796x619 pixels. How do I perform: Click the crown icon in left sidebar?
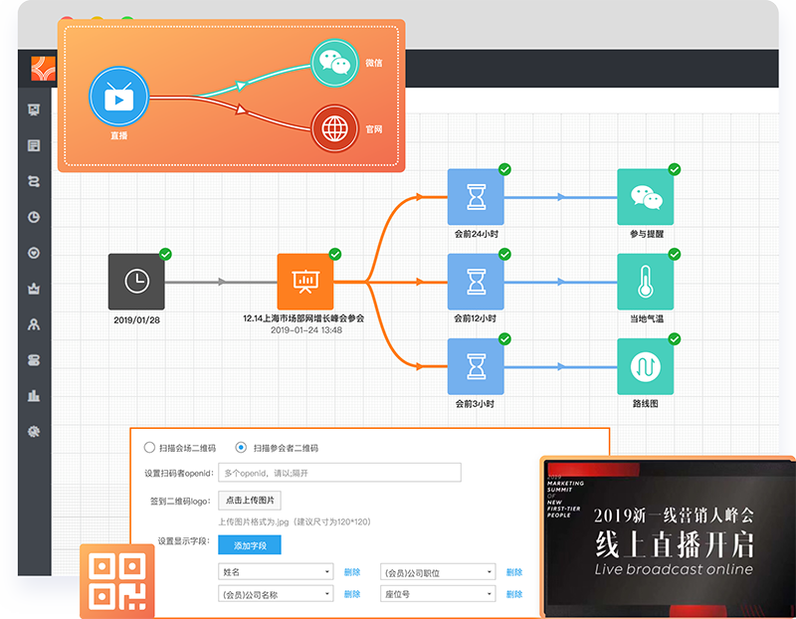coord(34,290)
